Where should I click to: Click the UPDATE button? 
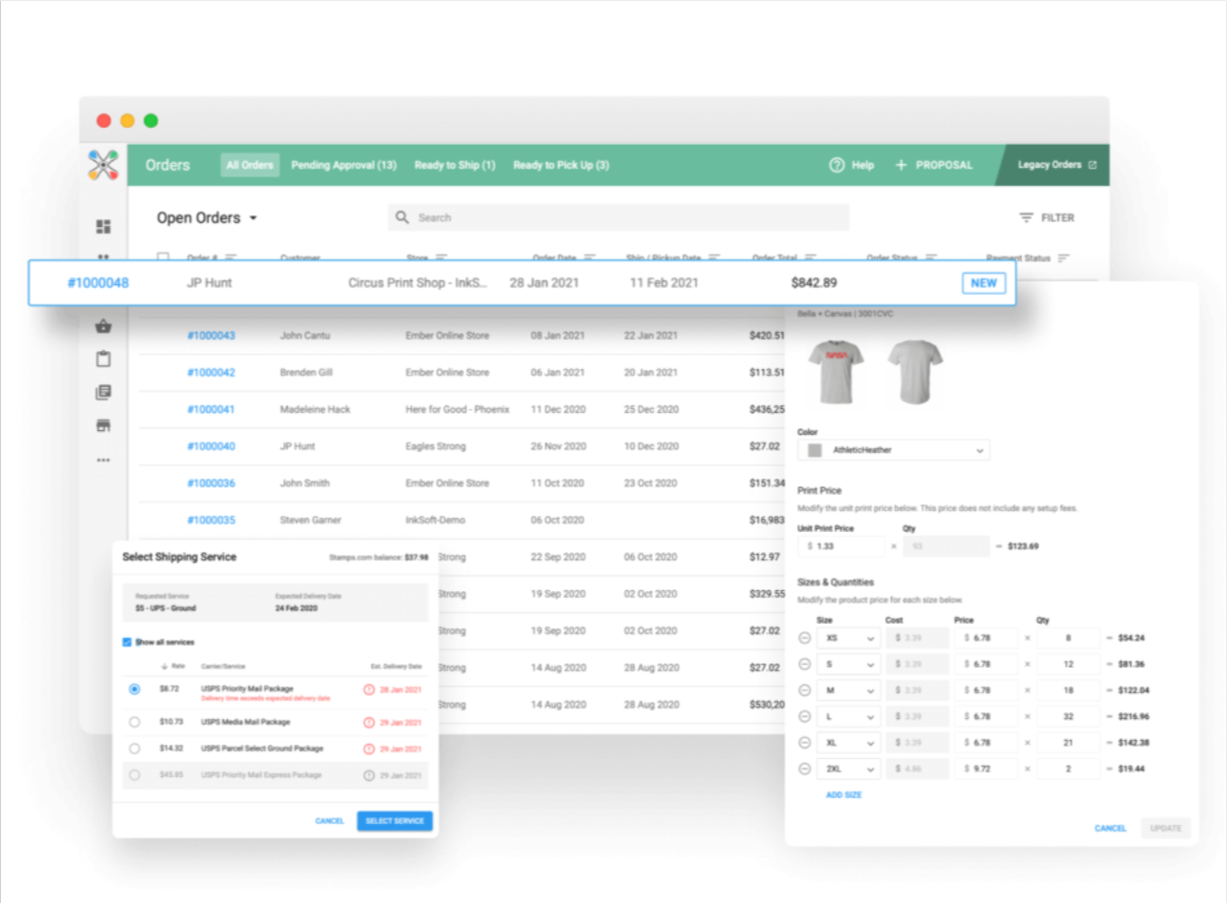coord(1166,829)
